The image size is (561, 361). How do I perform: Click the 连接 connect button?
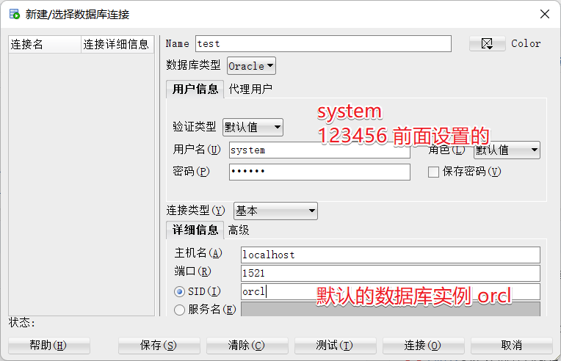click(x=423, y=346)
